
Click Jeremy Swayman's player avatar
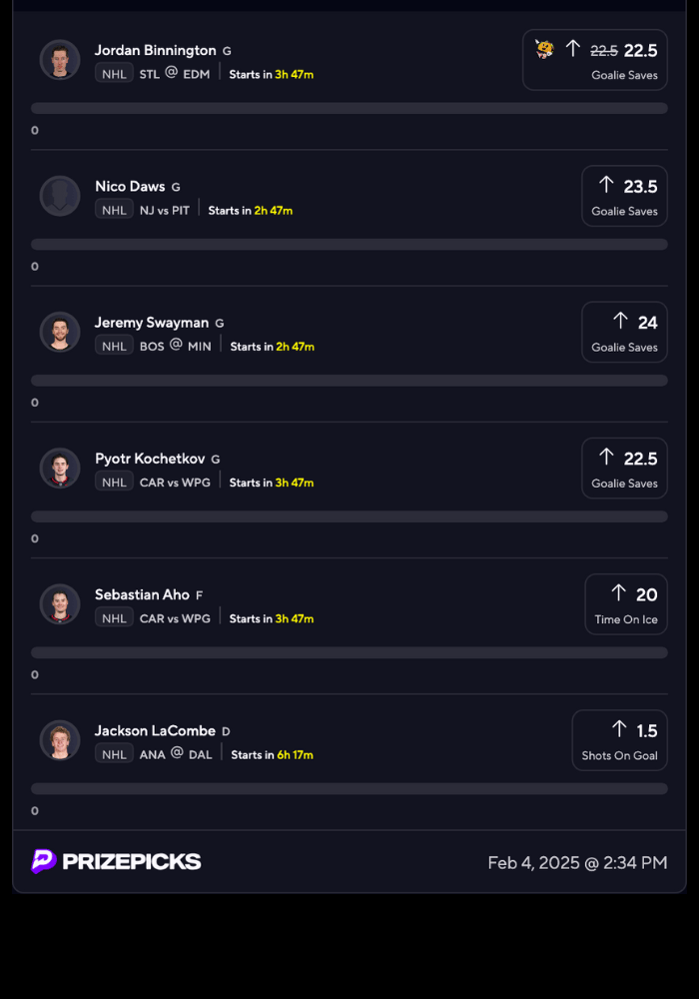click(60, 332)
